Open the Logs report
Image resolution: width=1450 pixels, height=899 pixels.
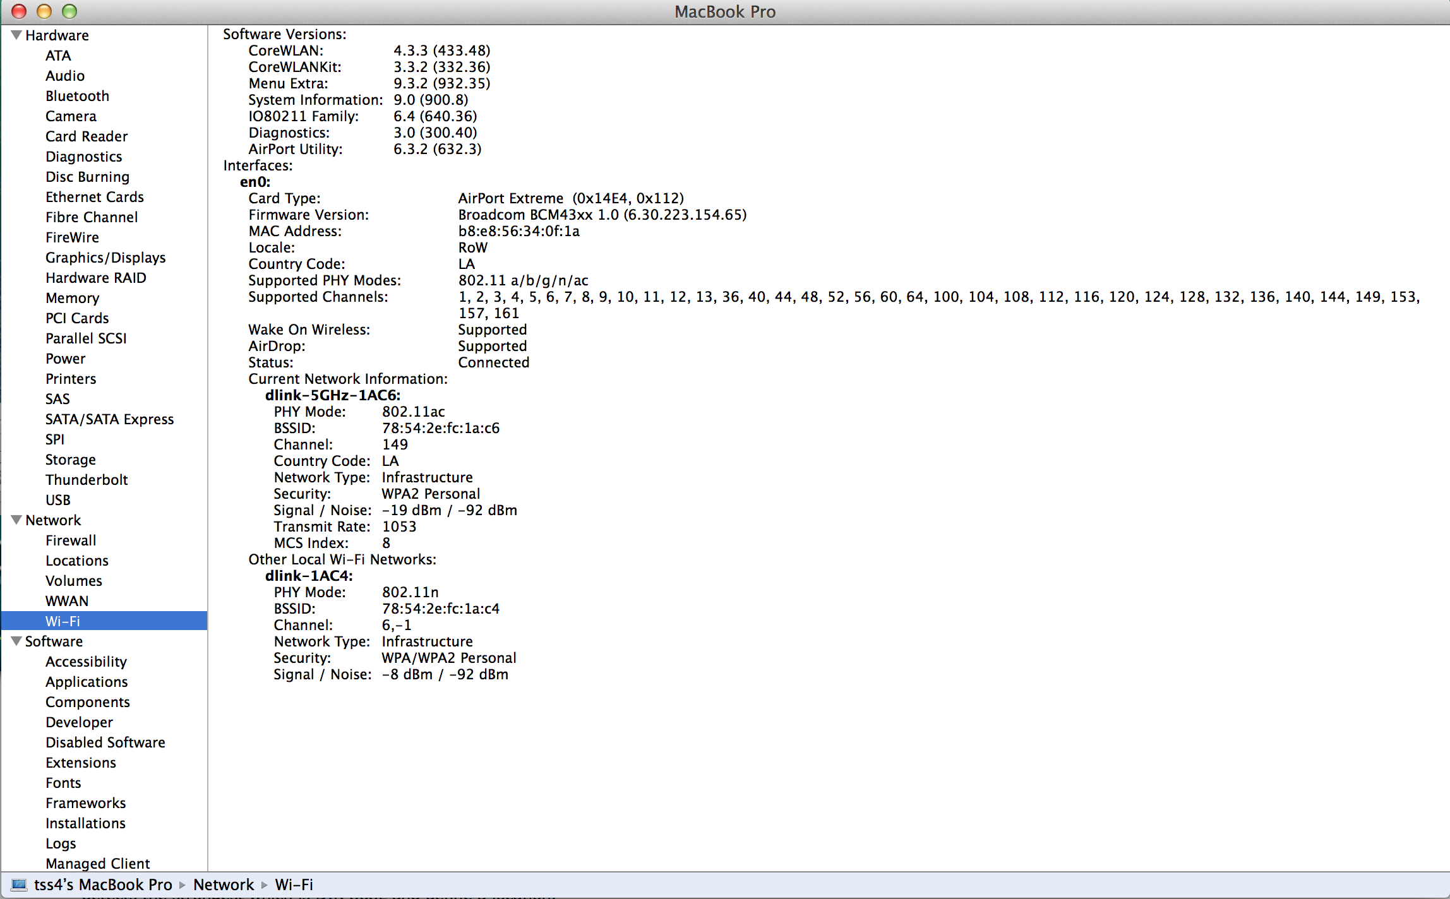click(x=61, y=843)
